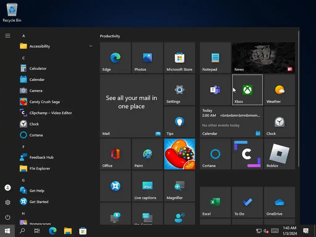Expand the Start hamburger menu
Screen dimensions: 316x237
point(8,36)
